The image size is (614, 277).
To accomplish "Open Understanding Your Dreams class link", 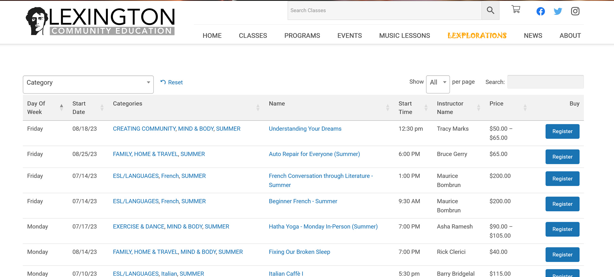I will pos(305,129).
